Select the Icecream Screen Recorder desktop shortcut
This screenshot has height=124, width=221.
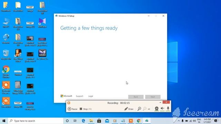coord(6,87)
